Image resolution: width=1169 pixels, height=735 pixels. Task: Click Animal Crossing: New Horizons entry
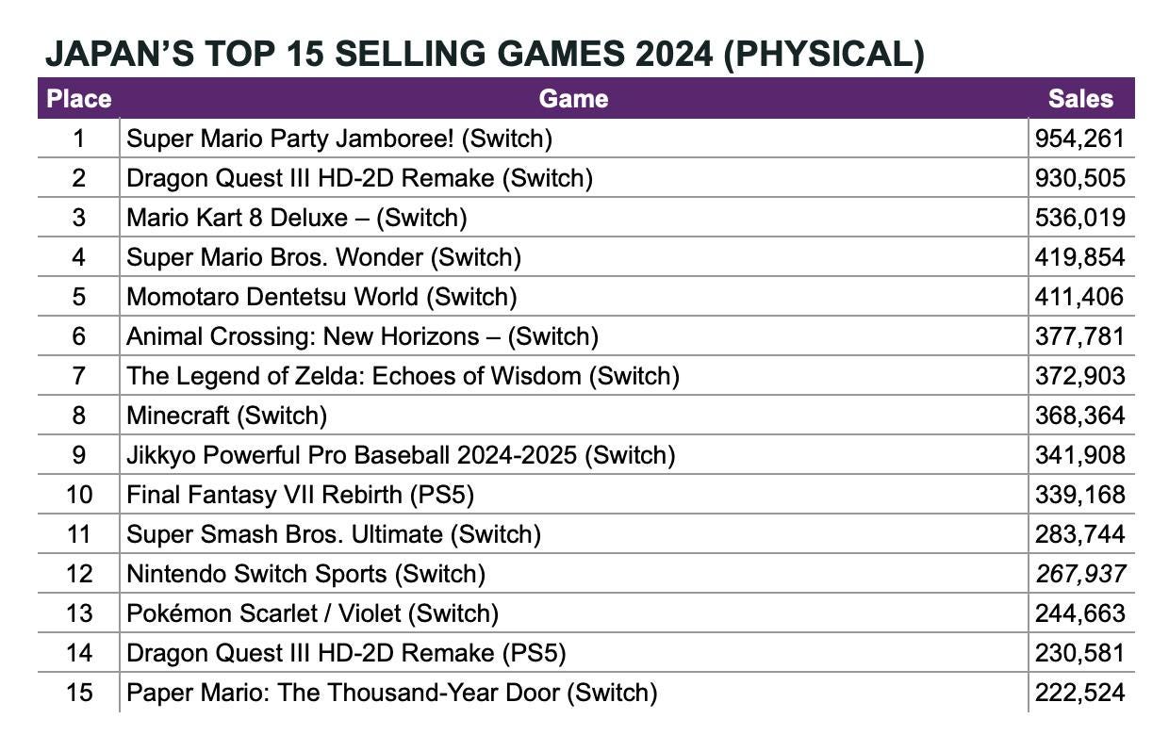362,336
